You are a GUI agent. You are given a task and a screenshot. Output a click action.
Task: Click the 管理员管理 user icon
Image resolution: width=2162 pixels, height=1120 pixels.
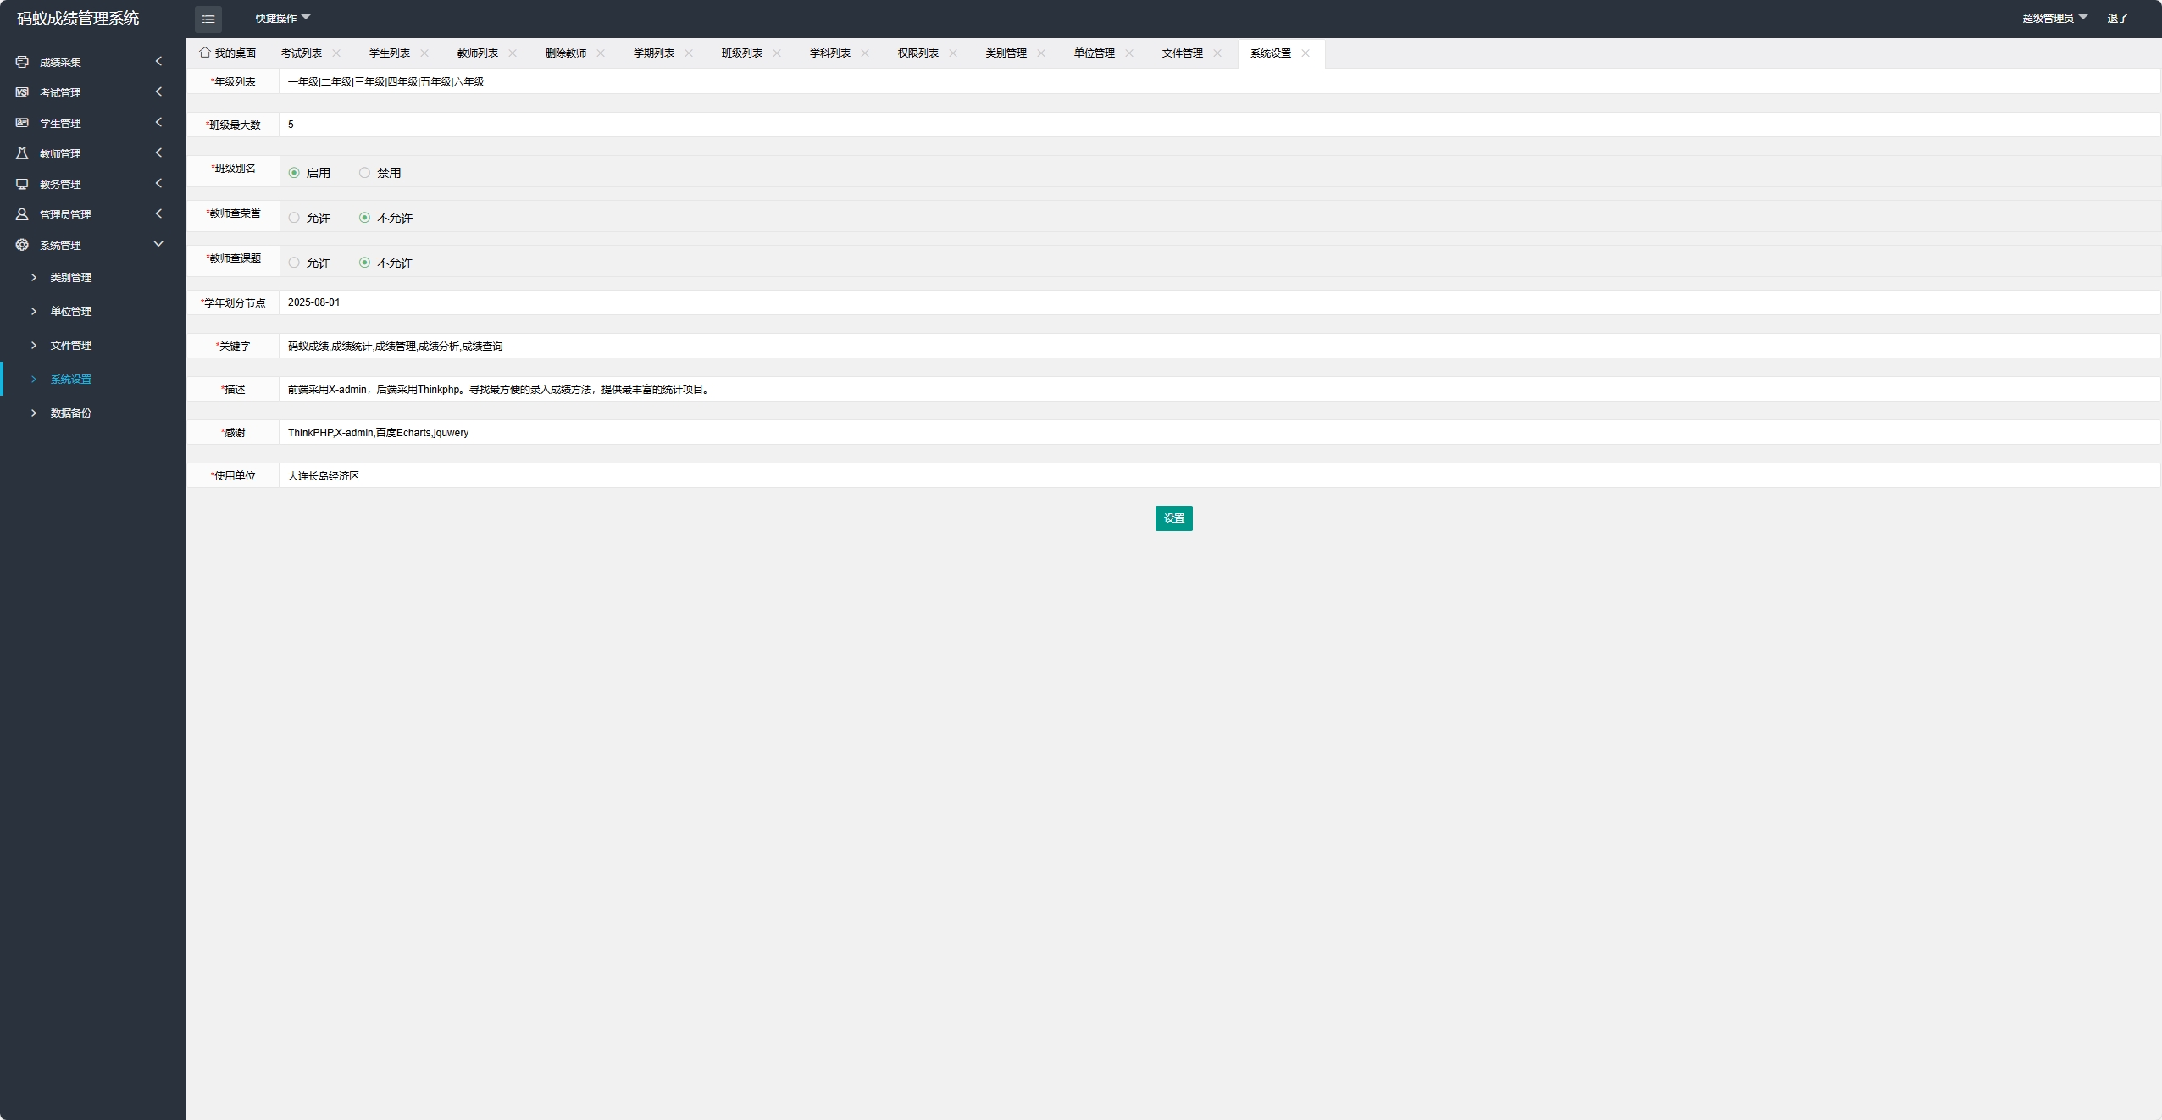pyautogui.click(x=22, y=214)
